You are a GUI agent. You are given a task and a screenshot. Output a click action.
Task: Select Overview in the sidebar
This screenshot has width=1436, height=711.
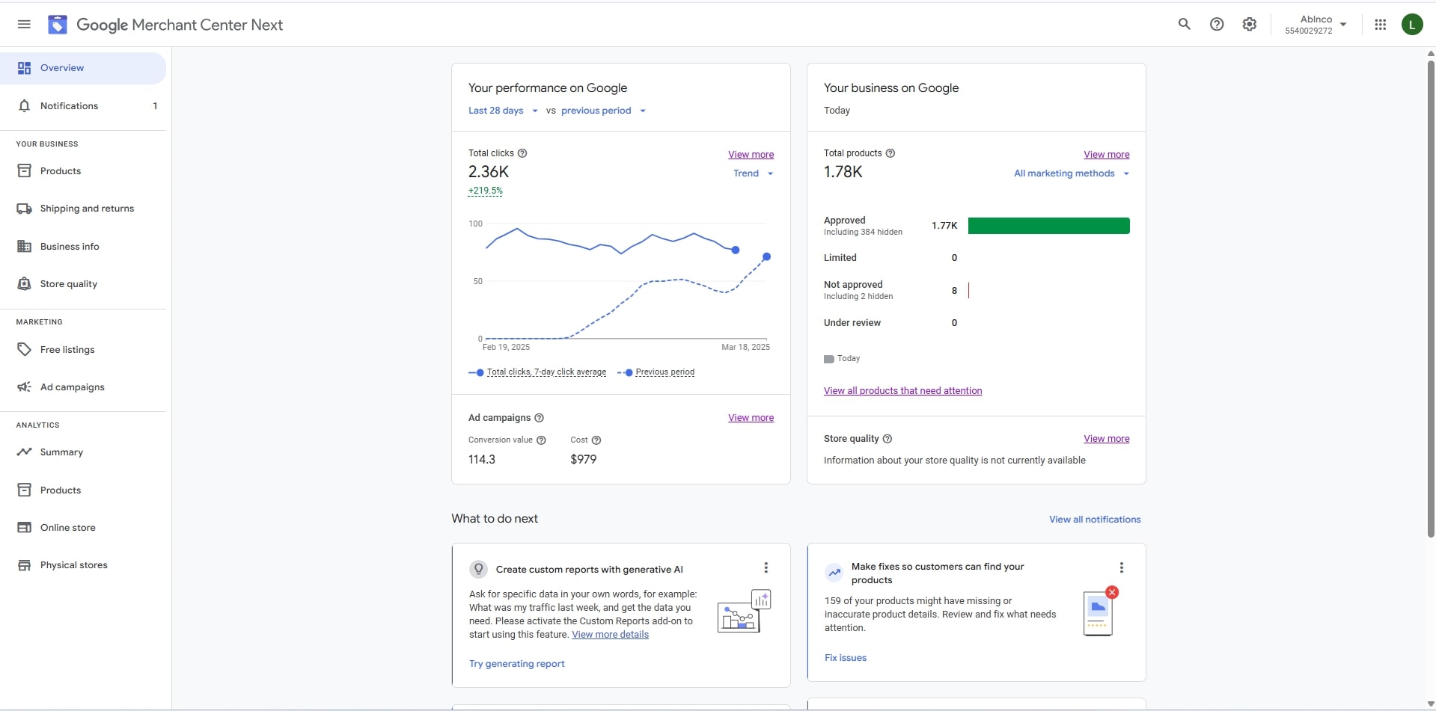tap(83, 68)
